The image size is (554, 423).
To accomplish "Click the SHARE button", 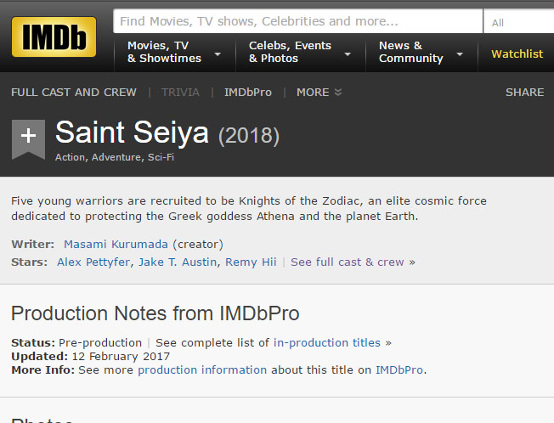I will pyautogui.click(x=524, y=92).
